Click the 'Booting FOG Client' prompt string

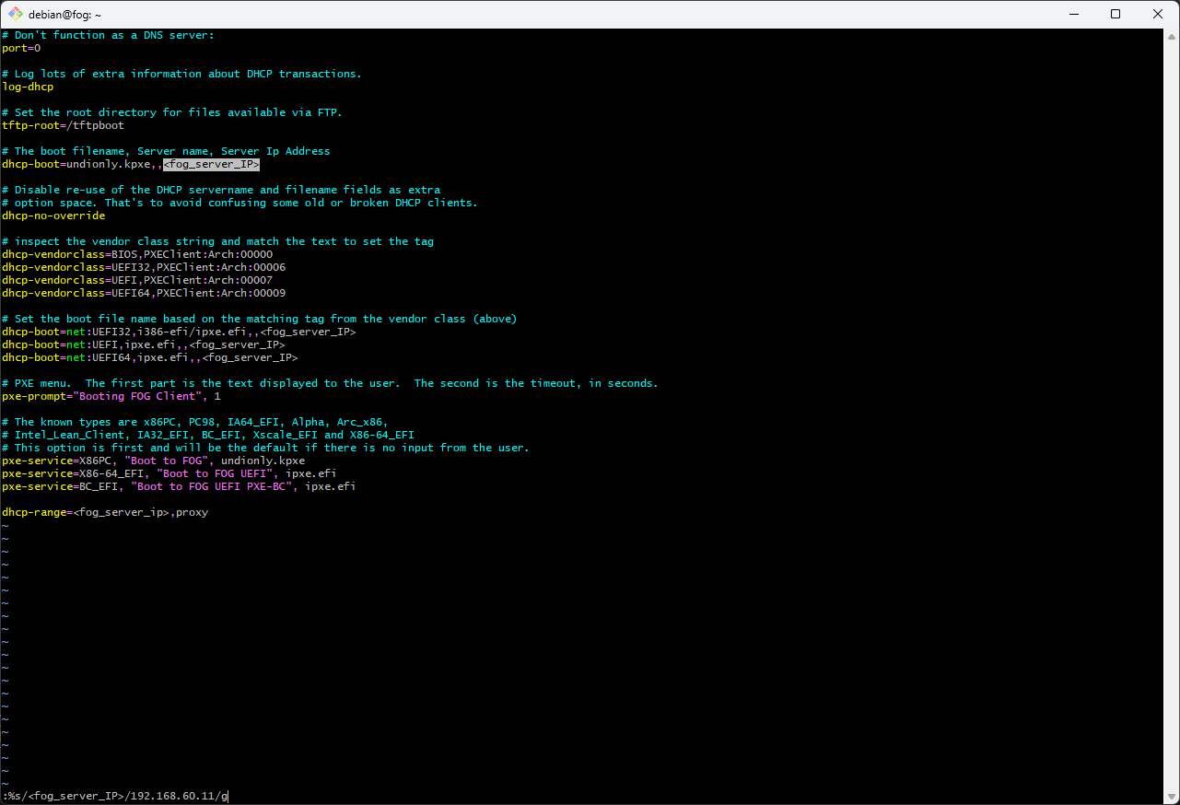pyautogui.click(x=140, y=396)
